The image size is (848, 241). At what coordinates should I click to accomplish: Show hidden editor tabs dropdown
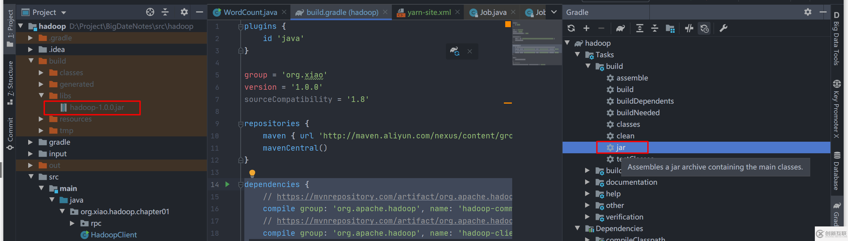[554, 12]
